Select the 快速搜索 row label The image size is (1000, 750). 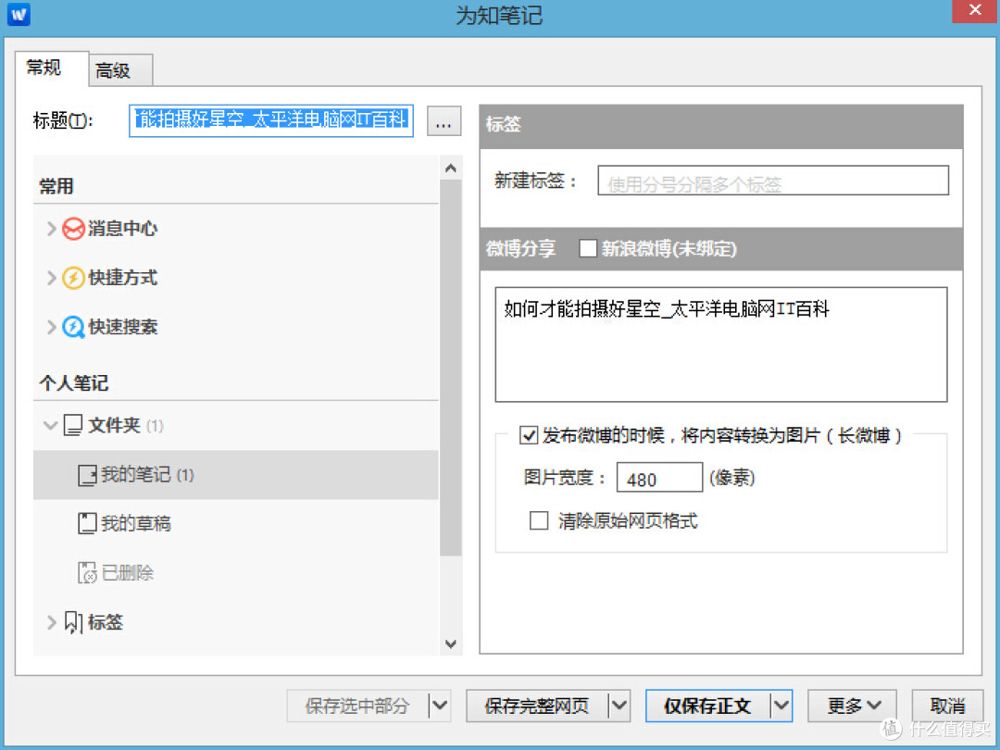point(122,327)
